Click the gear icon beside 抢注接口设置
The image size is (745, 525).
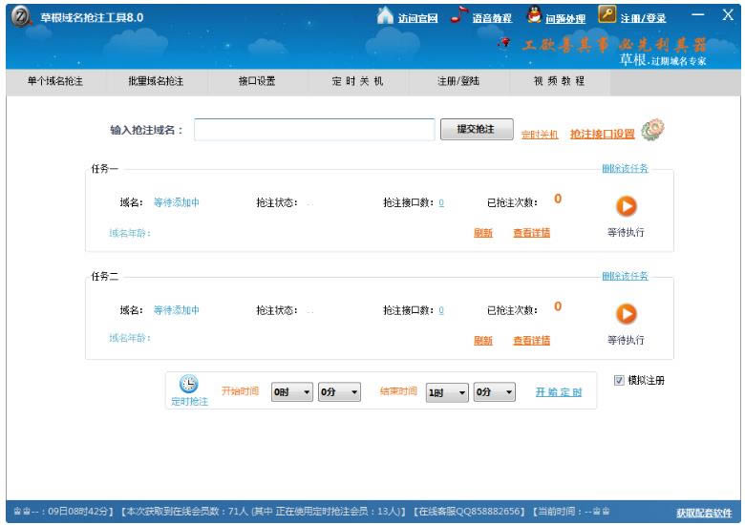tap(653, 131)
